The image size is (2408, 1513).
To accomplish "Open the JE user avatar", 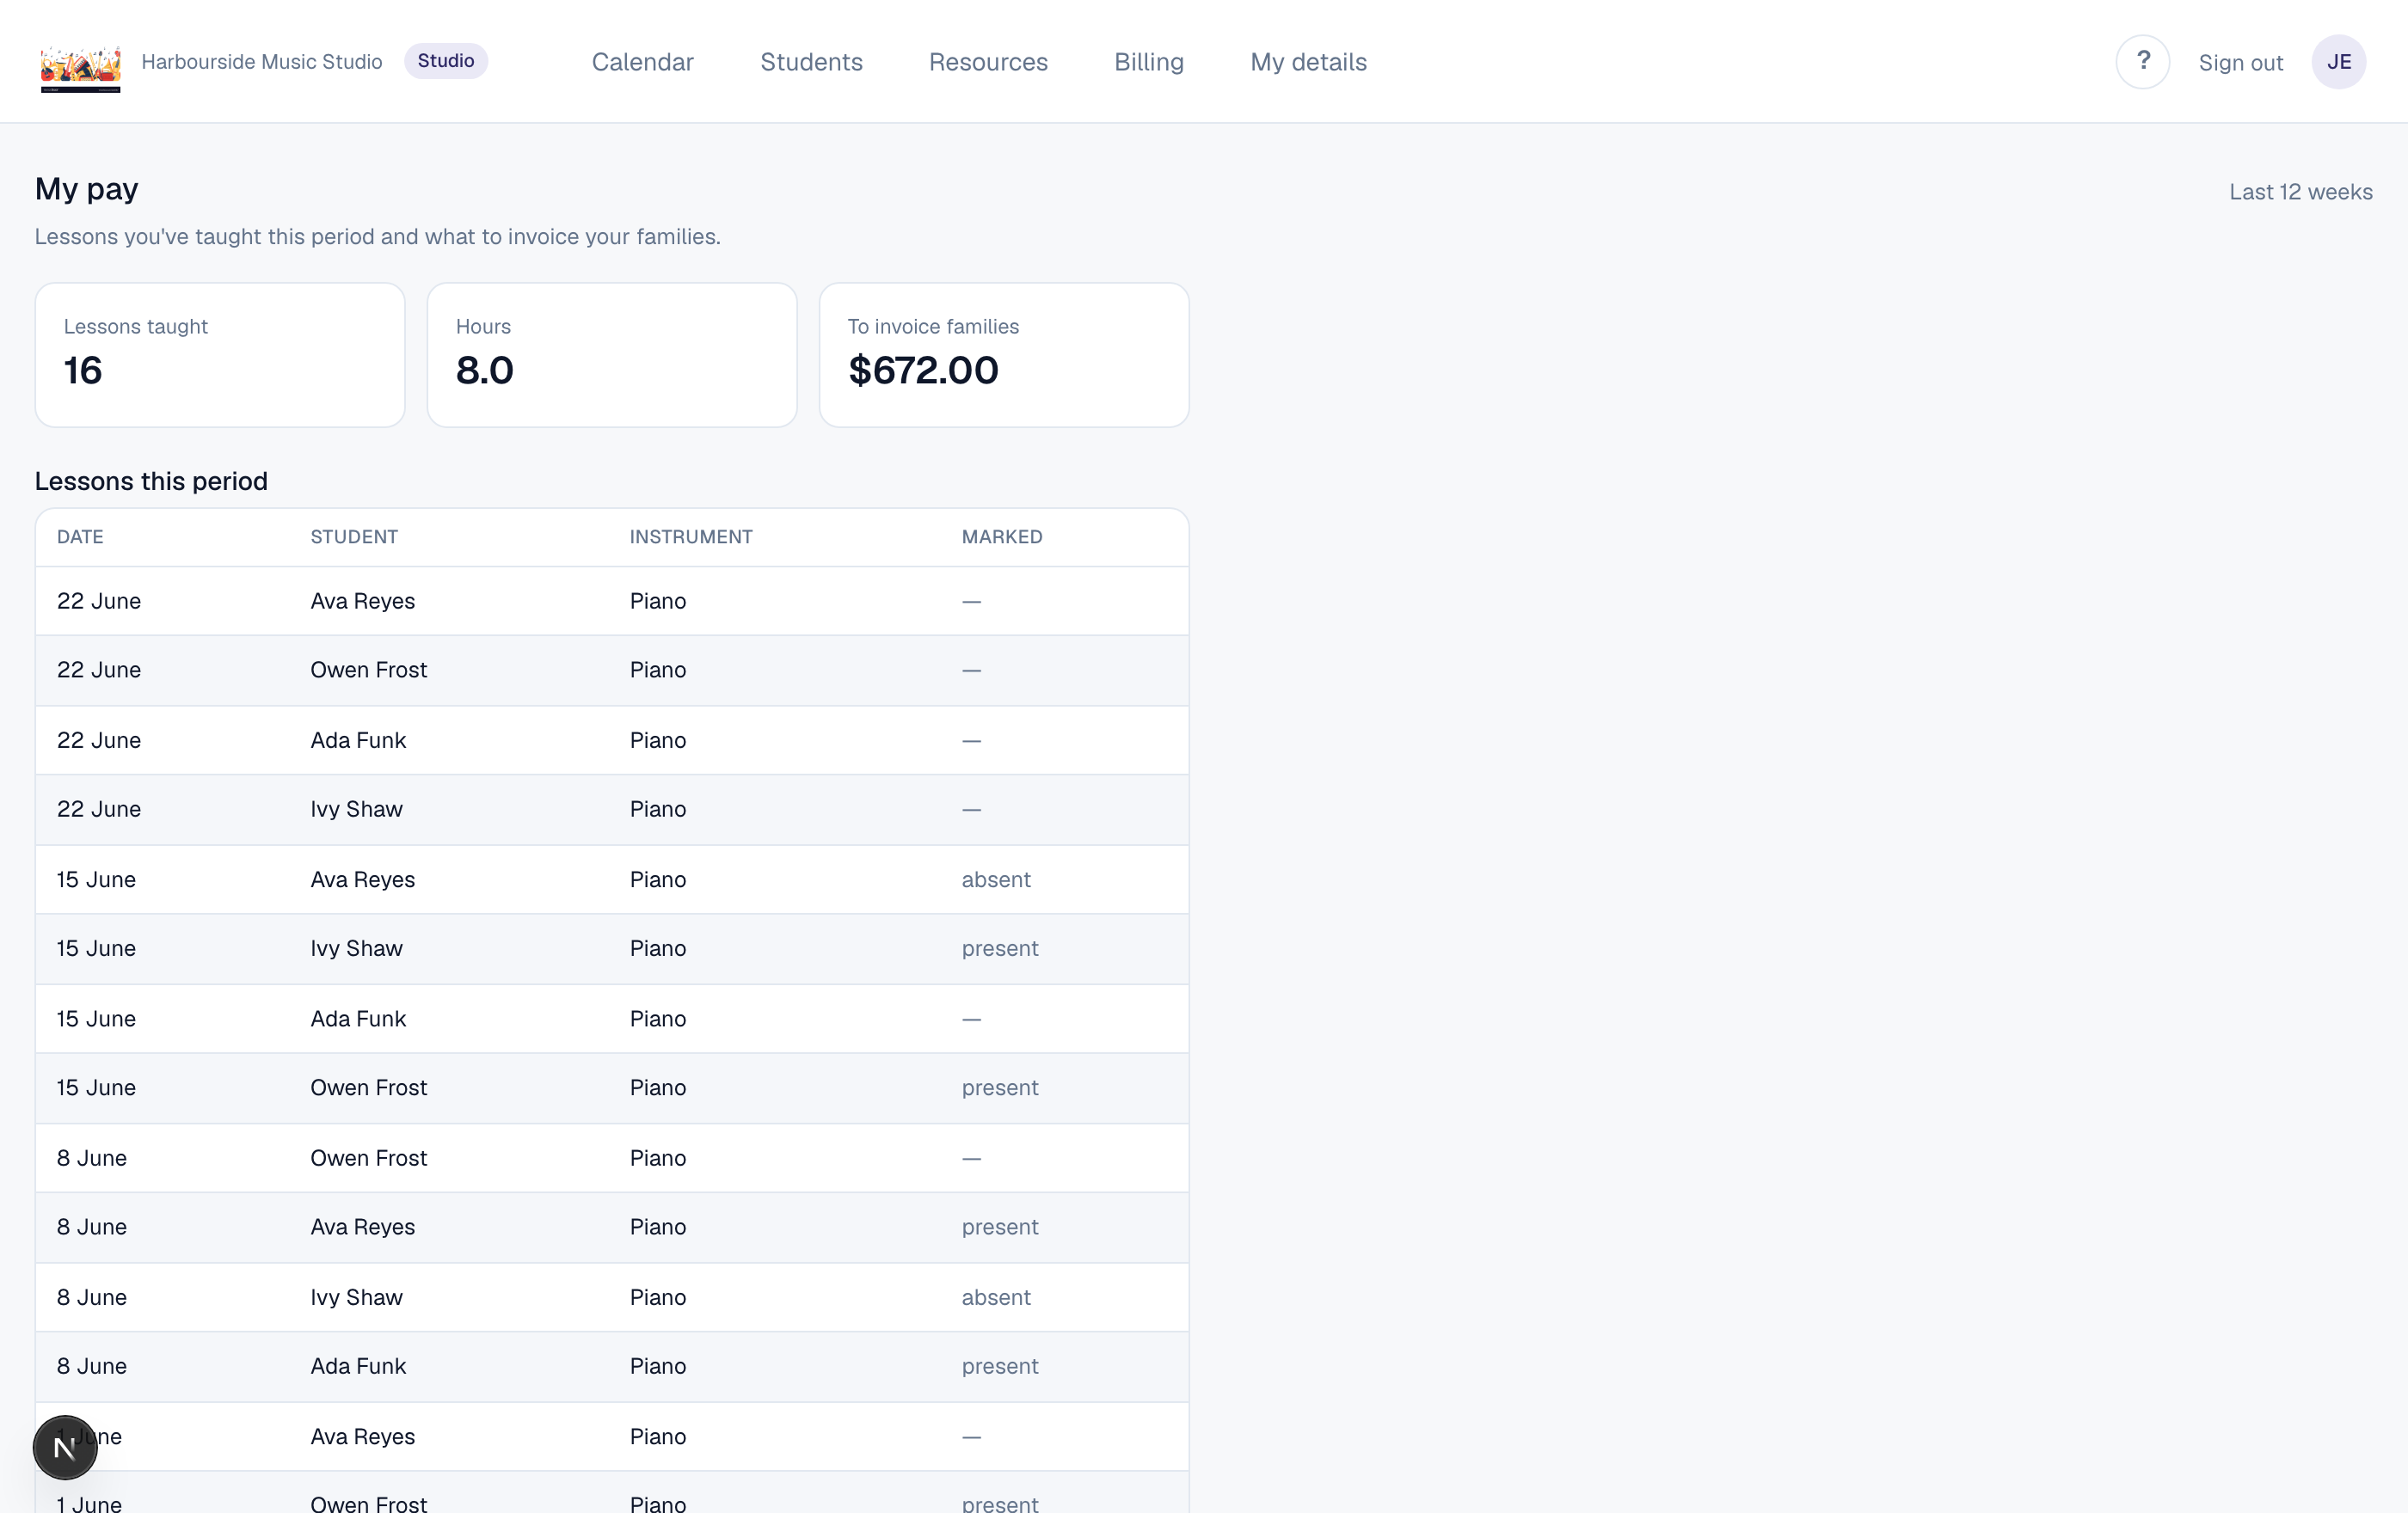I will [x=2338, y=62].
